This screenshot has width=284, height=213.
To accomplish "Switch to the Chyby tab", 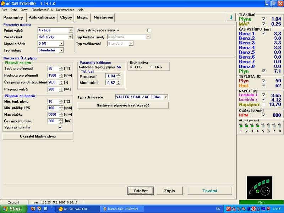I will click(x=66, y=17).
